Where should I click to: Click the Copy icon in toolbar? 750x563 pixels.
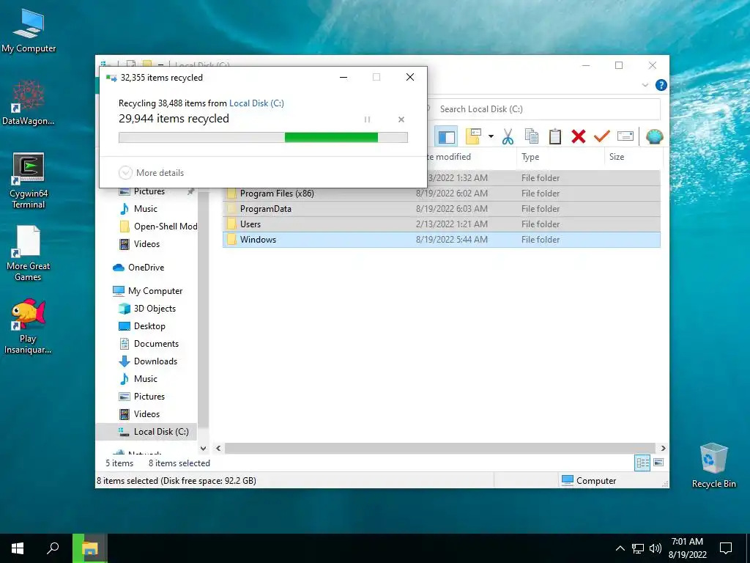532,137
